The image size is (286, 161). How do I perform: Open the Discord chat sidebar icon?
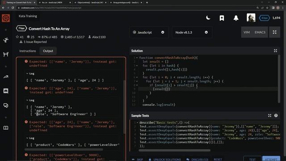tap(6, 91)
